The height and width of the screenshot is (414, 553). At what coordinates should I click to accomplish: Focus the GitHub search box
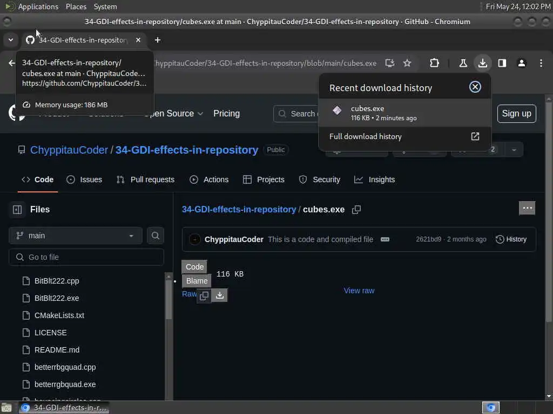(x=296, y=114)
